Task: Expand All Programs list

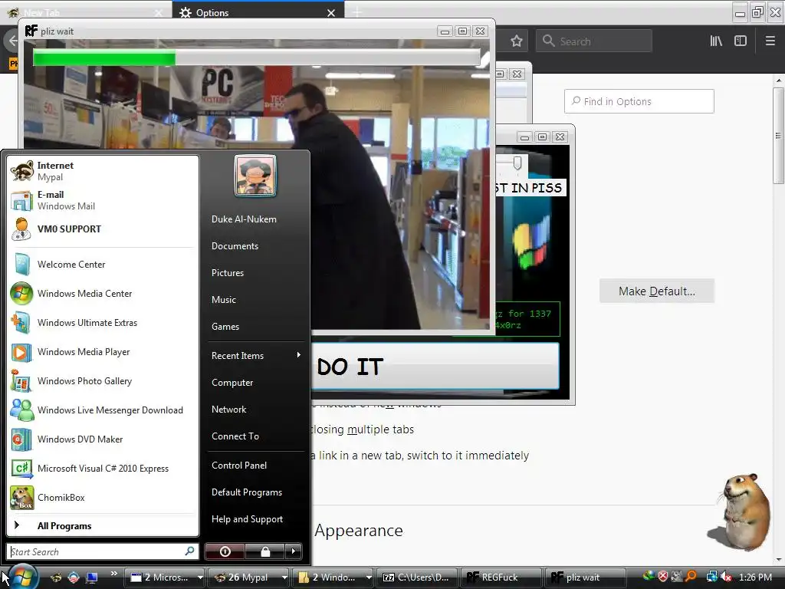Action: coord(103,526)
